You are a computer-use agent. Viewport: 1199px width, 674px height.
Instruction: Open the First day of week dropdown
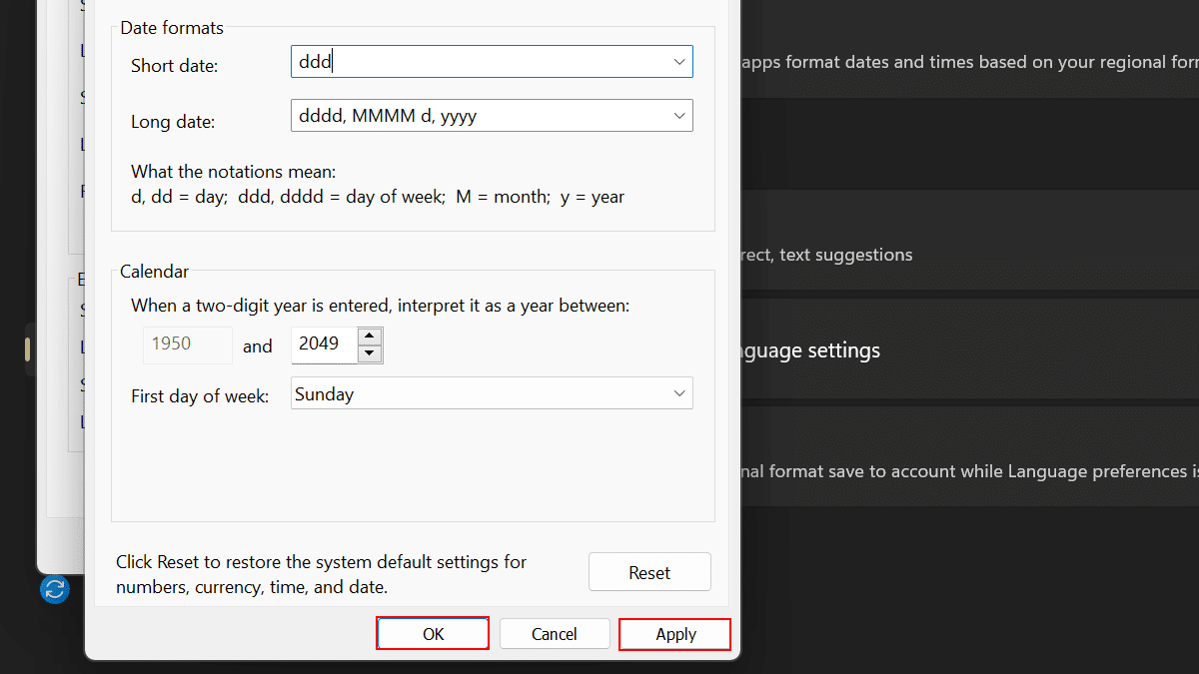pyautogui.click(x=492, y=393)
